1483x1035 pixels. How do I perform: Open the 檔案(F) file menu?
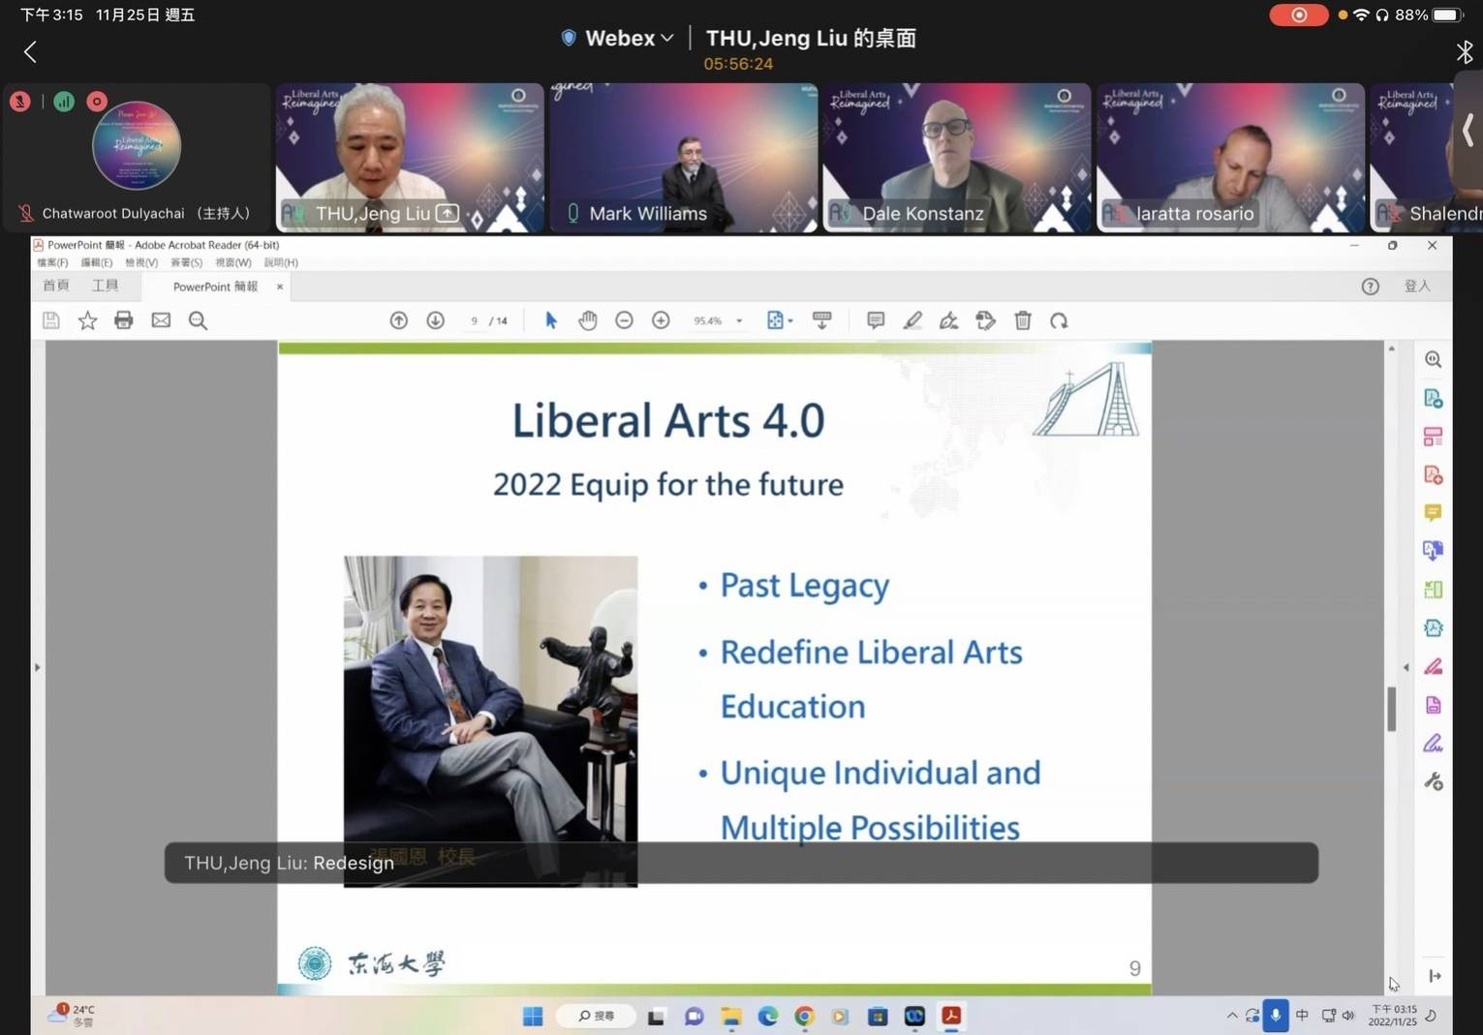tap(52, 262)
